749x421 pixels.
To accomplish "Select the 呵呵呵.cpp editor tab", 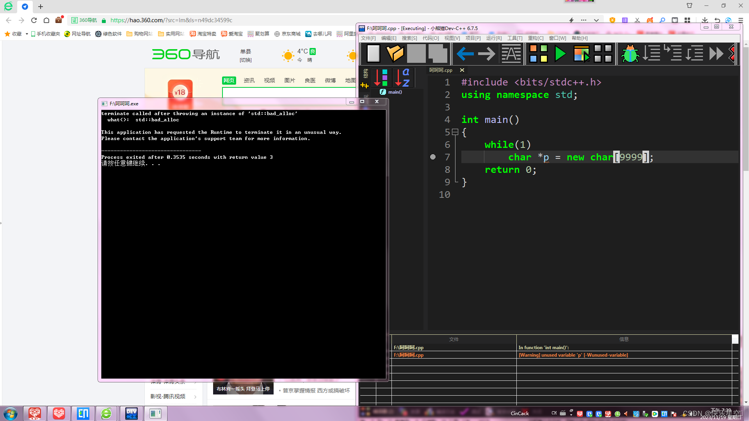I will pos(441,70).
